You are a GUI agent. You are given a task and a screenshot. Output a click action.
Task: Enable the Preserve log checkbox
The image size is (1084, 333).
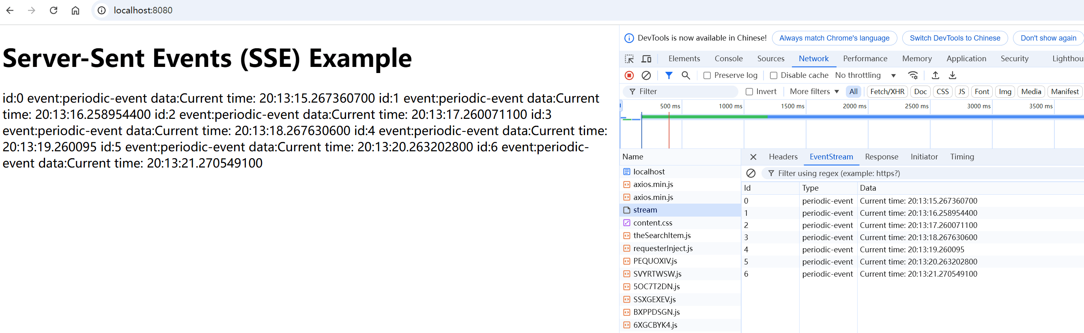pos(707,76)
